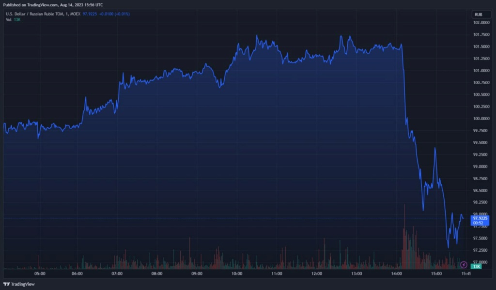The height and width of the screenshot is (290, 496).
Task: Click the 99.0000 price axis label
Action: click(480, 167)
